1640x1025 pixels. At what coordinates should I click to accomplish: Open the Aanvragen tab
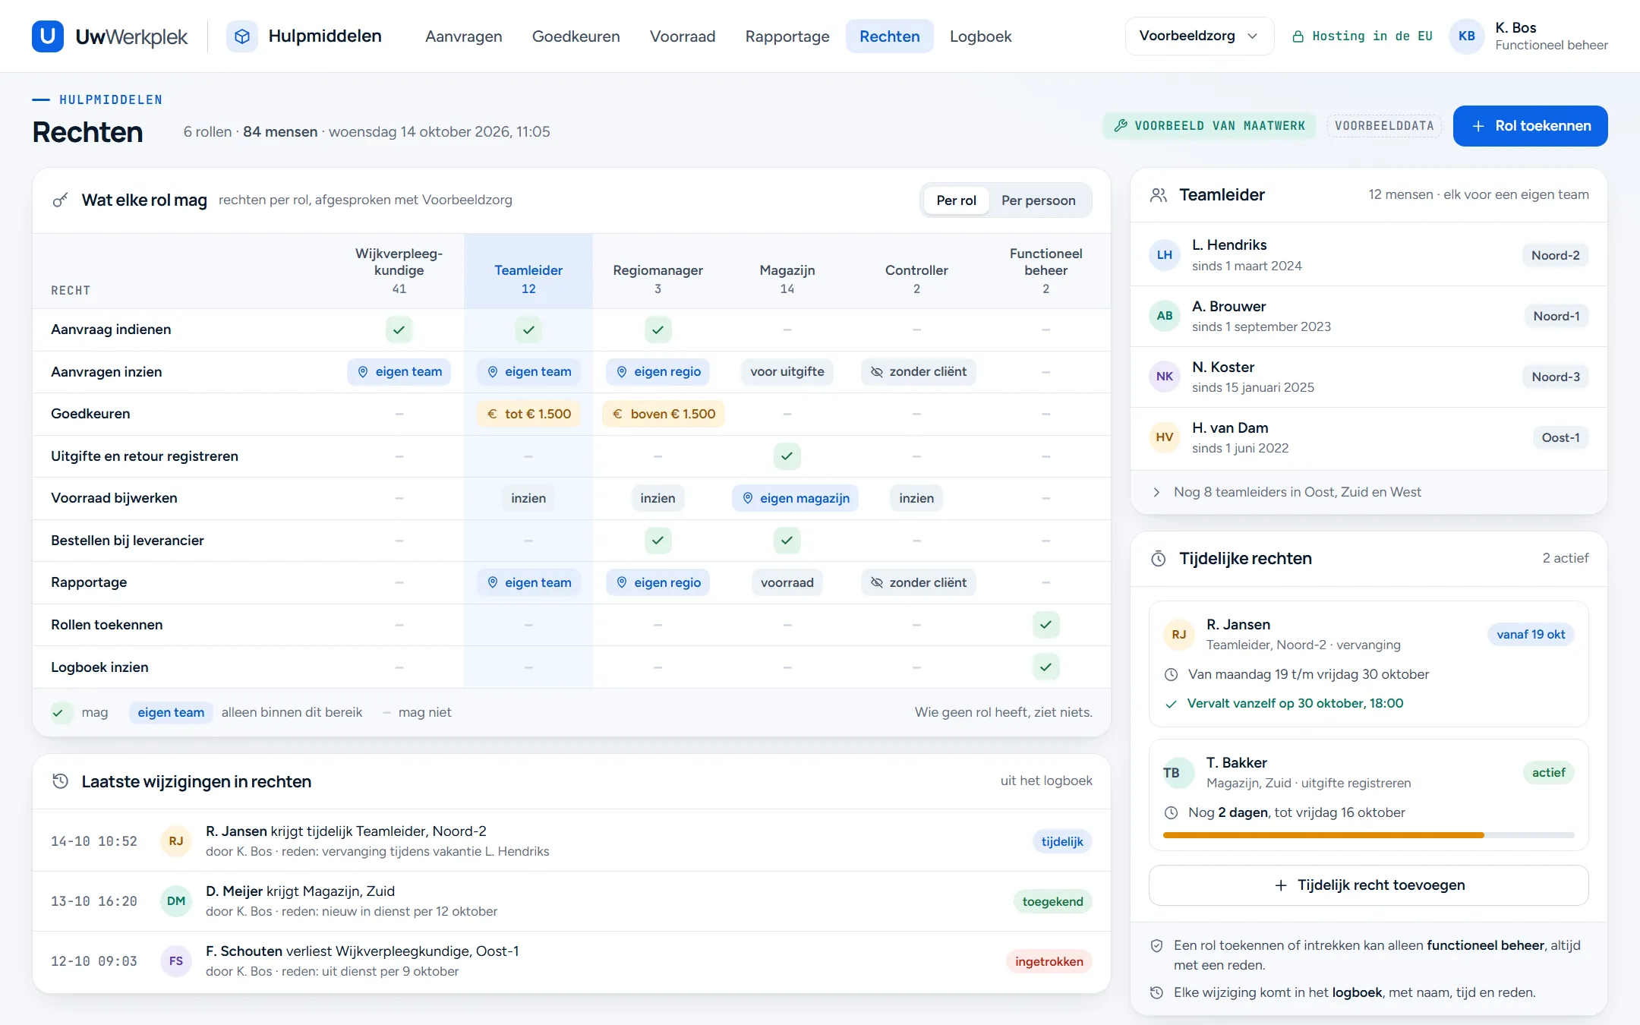click(463, 36)
